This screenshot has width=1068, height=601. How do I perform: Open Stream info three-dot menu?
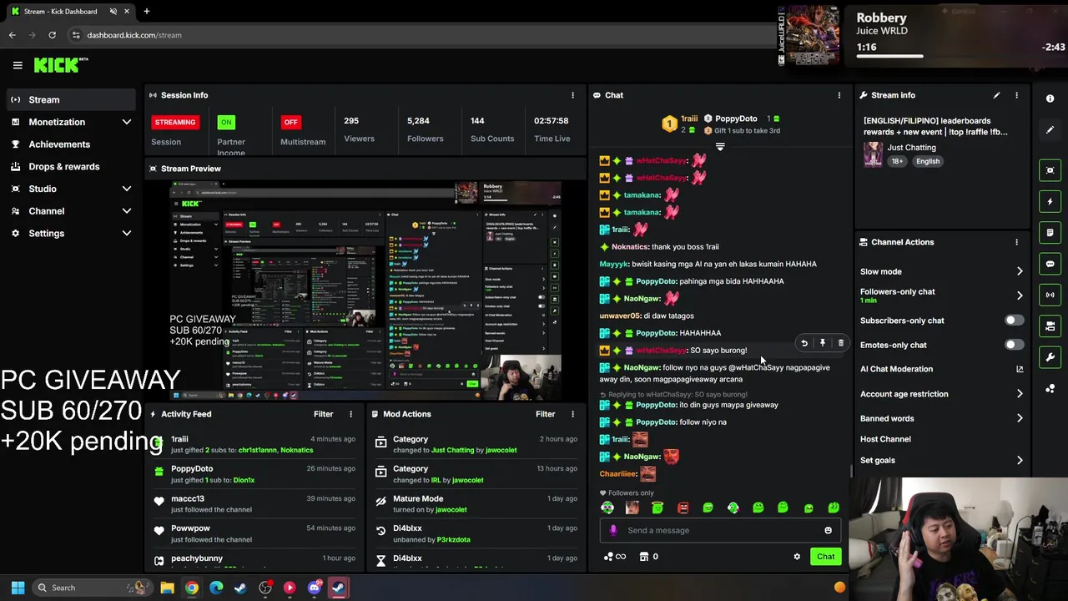tap(1016, 95)
